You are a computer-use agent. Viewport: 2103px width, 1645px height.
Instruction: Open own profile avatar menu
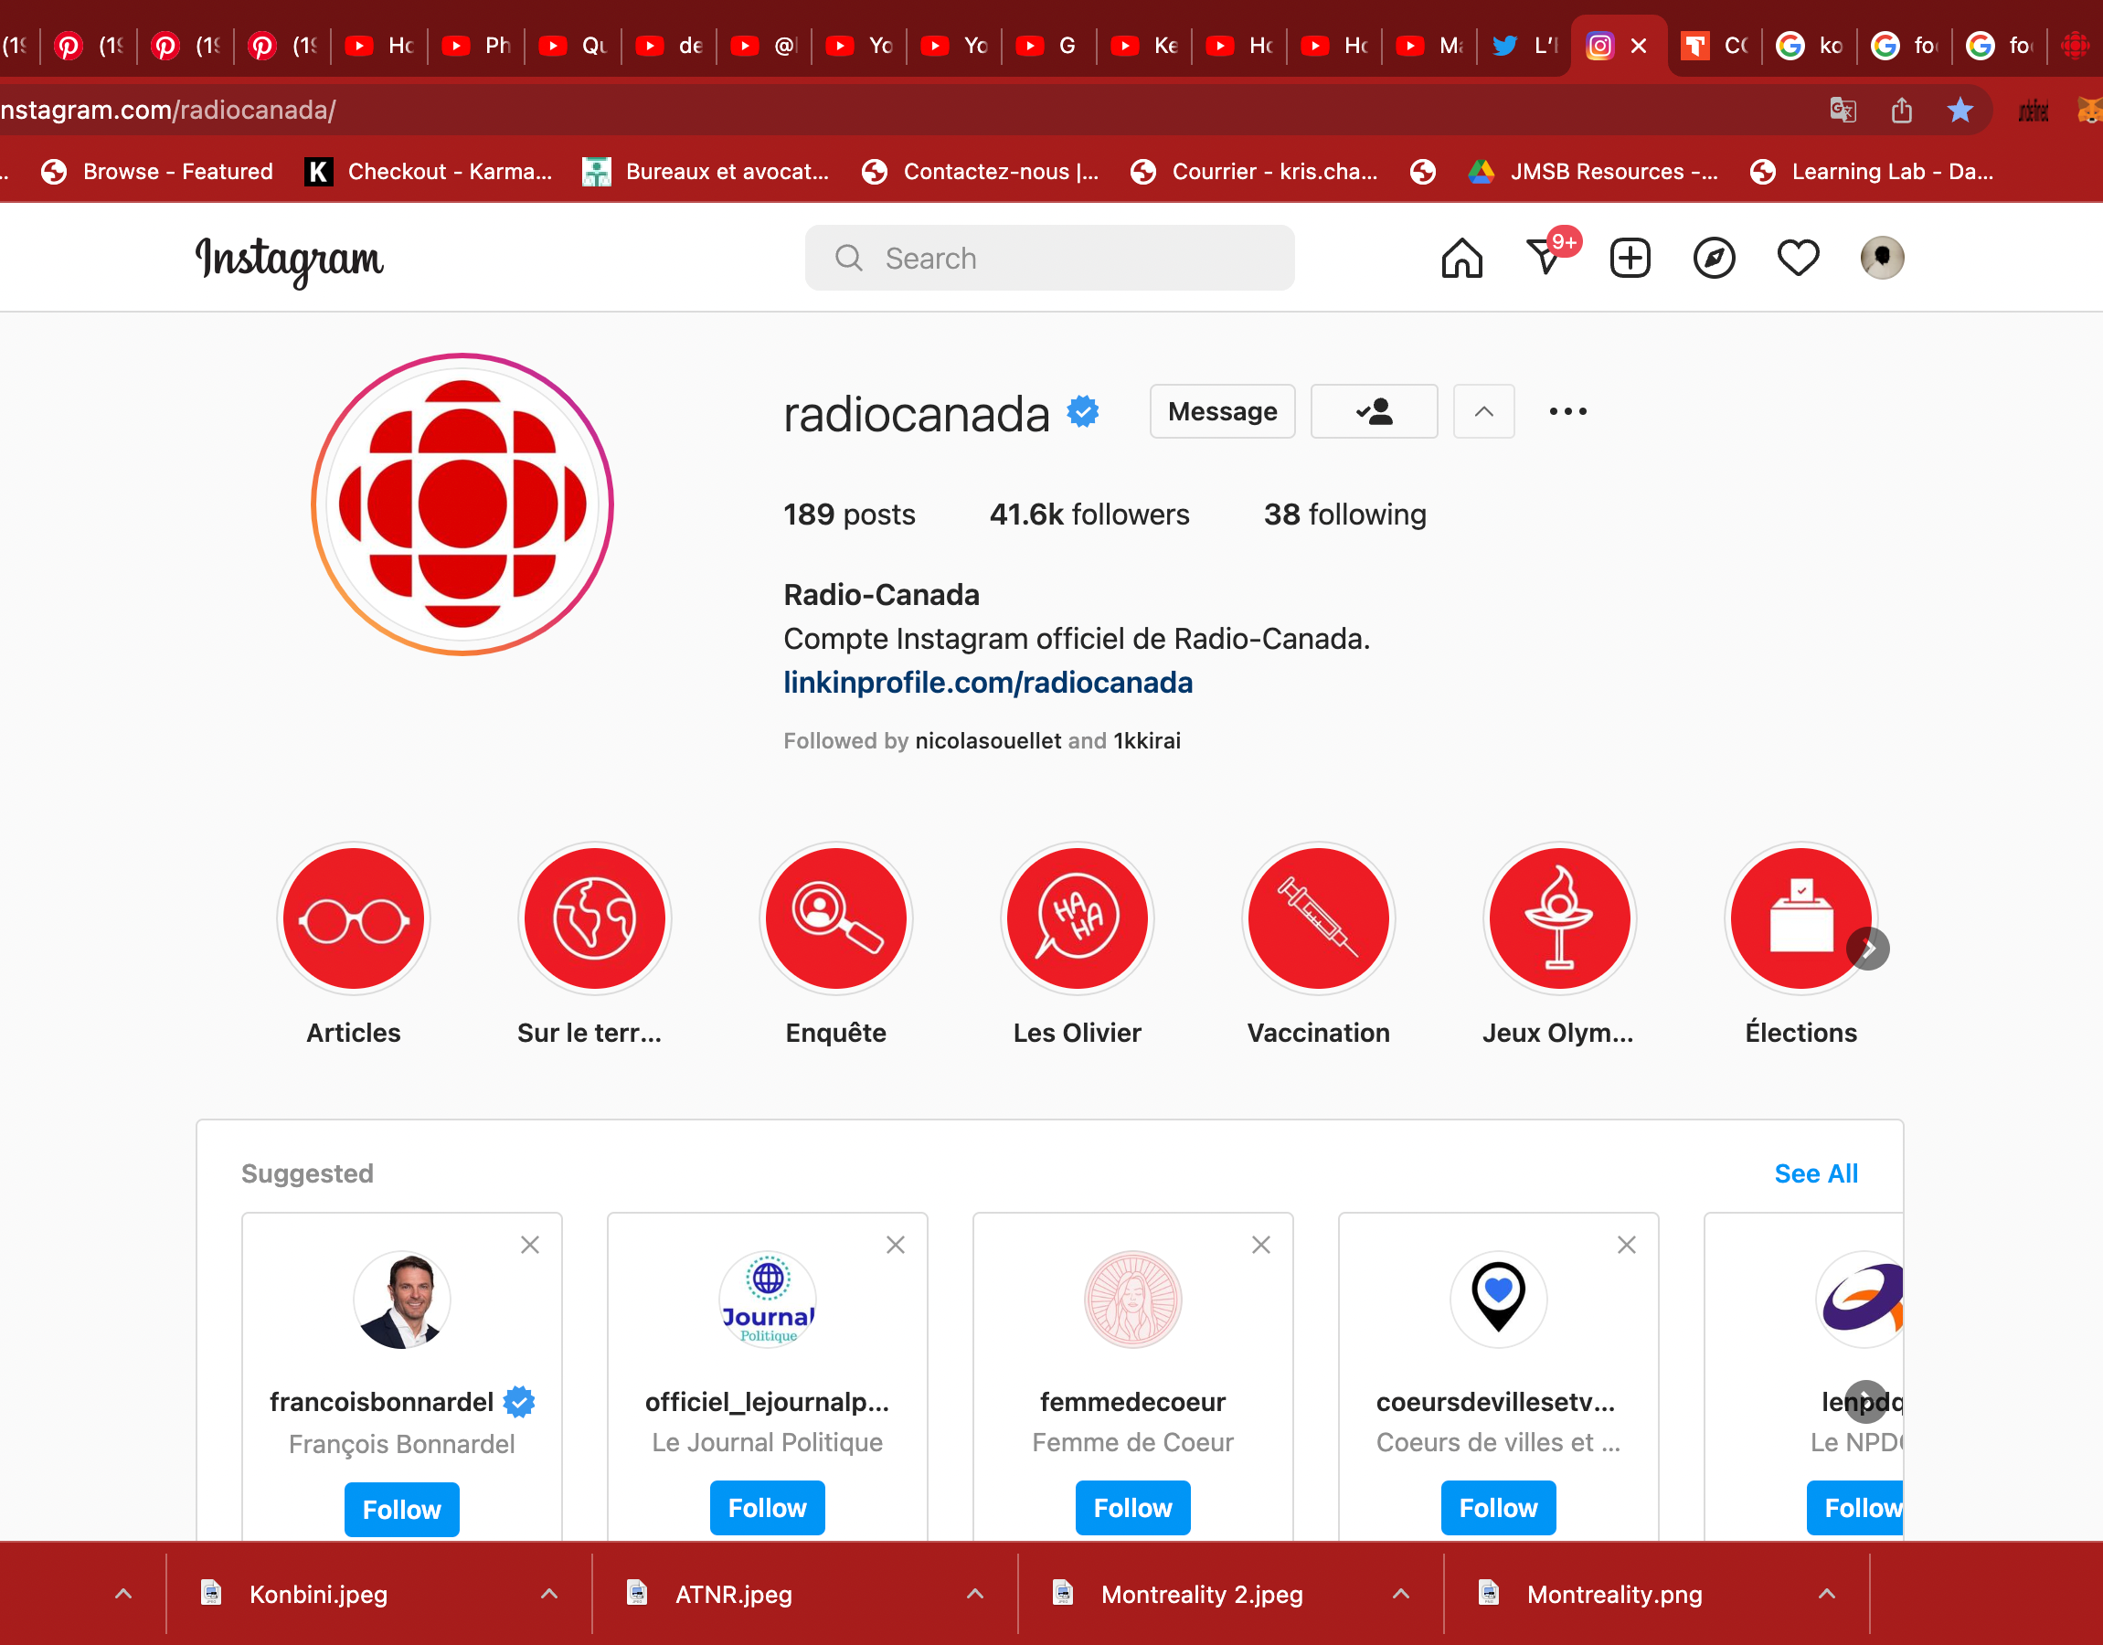[x=1882, y=258]
